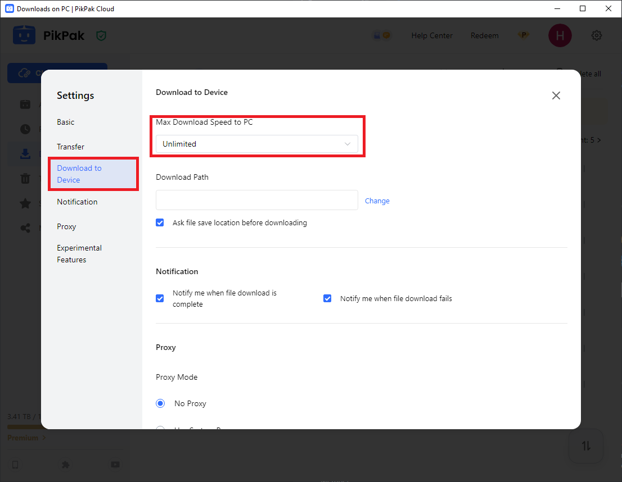Switch to the Basic settings tab
The image size is (622, 482).
pos(66,122)
